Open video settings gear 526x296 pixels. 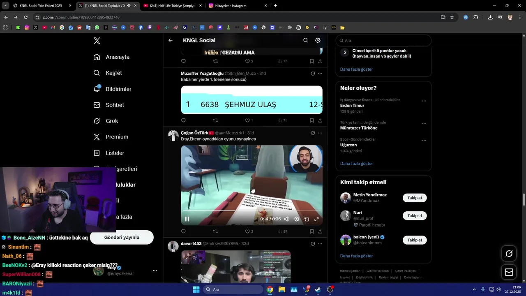click(x=297, y=219)
